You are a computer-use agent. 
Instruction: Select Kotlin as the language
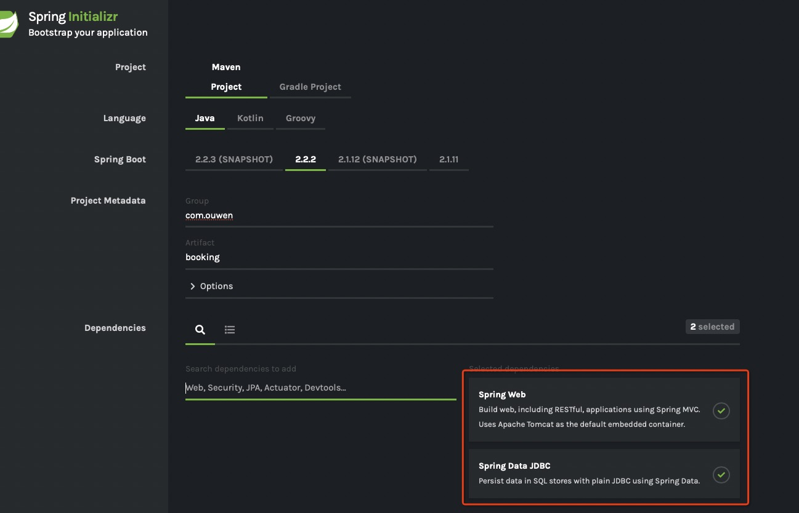pyautogui.click(x=250, y=117)
